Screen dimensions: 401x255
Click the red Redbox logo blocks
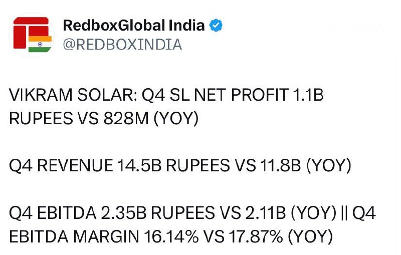click(x=31, y=32)
